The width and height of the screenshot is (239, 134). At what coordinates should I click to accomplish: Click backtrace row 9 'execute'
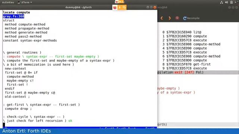[x=184, y=68]
